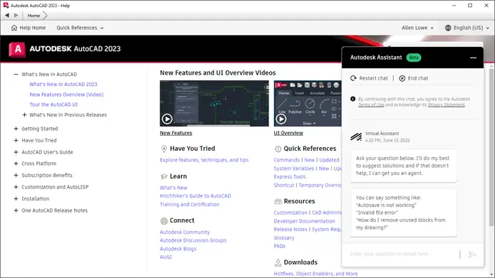Open Help Home in the toolbar
495x278 pixels.
(x=28, y=28)
